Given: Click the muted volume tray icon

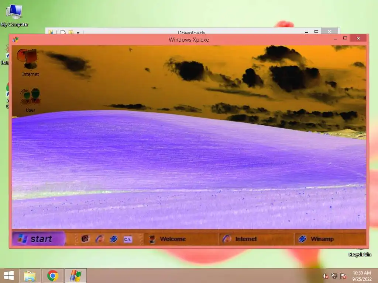Looking at the screenshot, I should pos(325,276).
